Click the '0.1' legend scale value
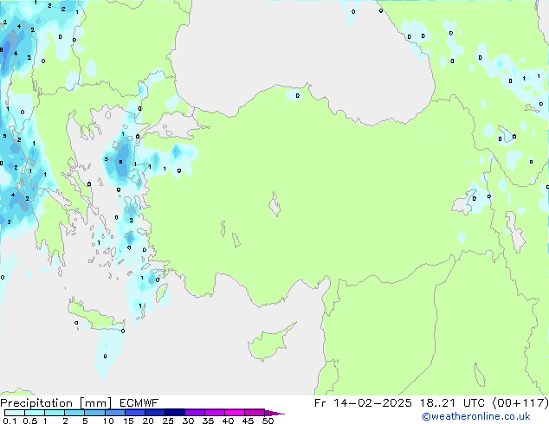 pos(10,421)
